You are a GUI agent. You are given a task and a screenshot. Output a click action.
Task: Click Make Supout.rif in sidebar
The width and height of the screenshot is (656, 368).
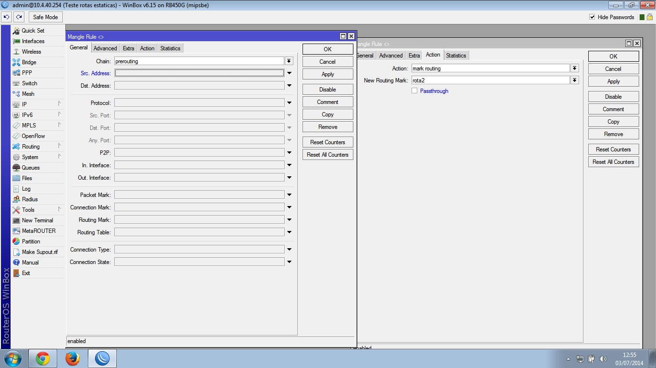(40, 252)
